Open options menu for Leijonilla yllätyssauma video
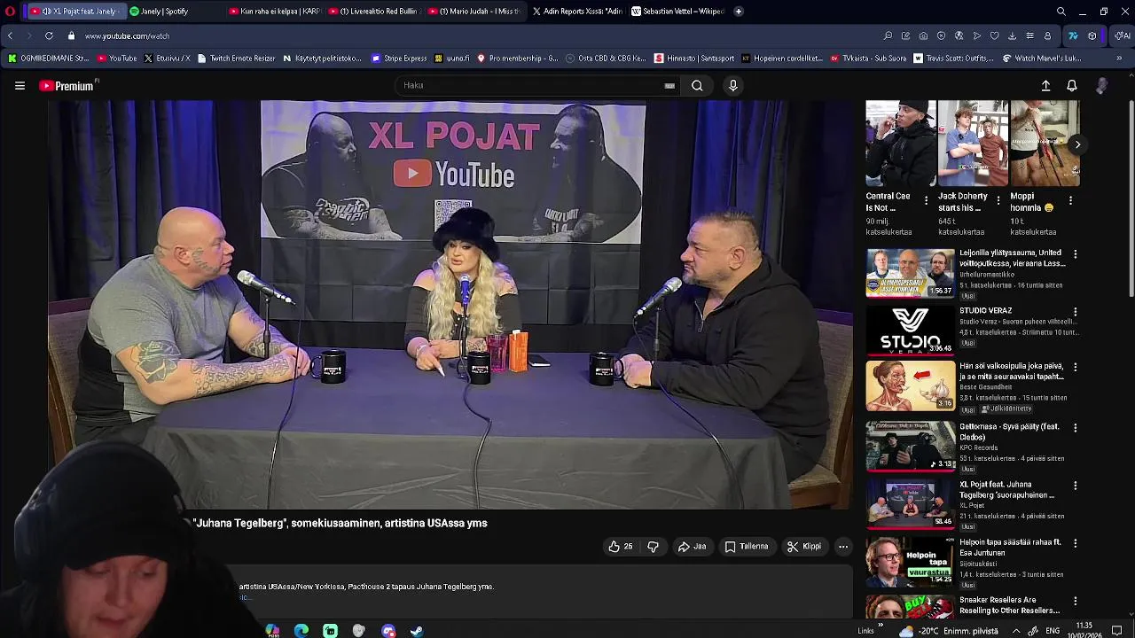This screenshot has width=1135, height=638. 1075,254
